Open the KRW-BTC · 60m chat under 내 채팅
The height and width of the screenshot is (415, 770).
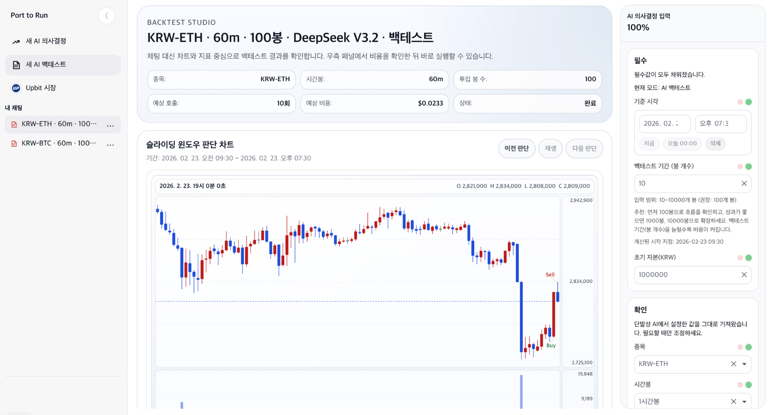pyautogui.click(x=58, y=143)
